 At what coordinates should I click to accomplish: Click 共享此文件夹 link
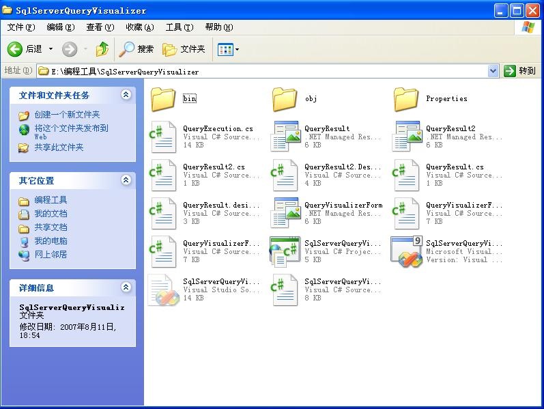click(59, 147)
